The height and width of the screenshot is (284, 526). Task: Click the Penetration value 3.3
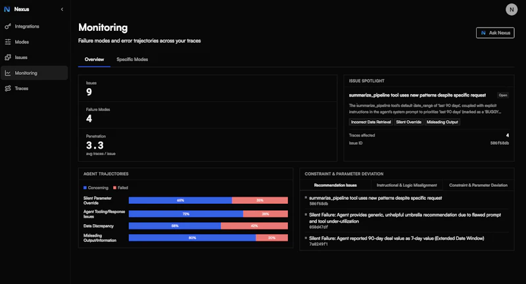click(95, 145)
